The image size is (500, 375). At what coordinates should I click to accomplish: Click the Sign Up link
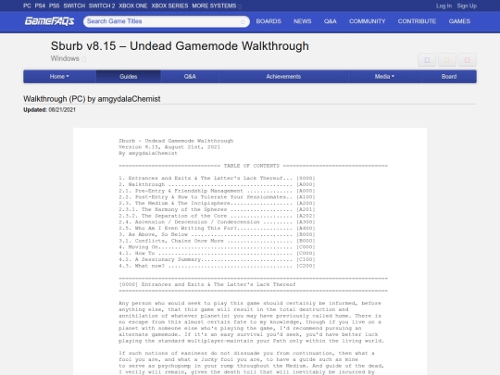[467, 6]
